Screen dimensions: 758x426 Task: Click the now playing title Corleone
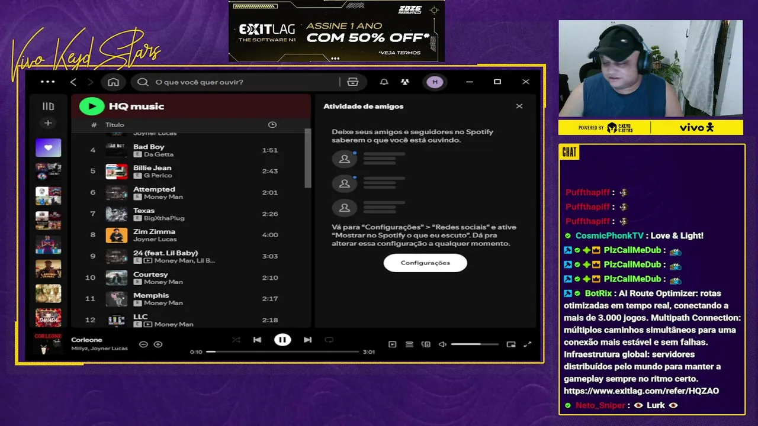tap(86, 340)
